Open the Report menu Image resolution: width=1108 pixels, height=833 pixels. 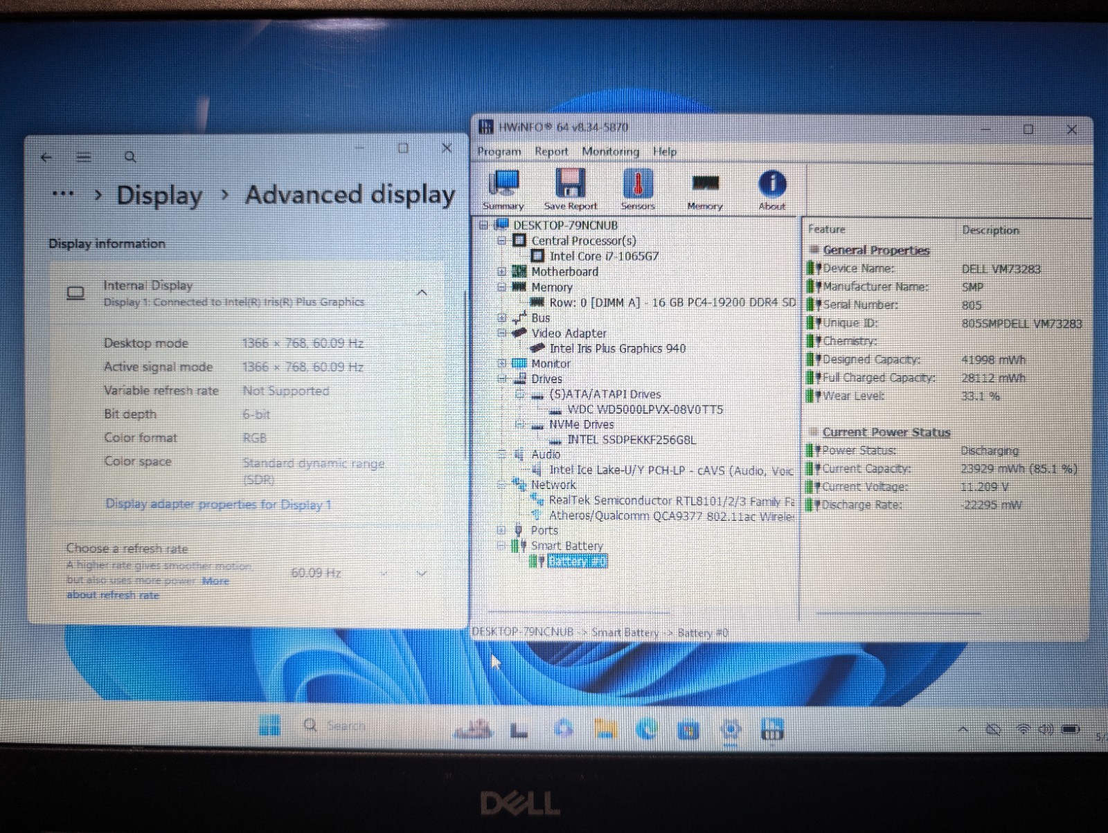551,151
